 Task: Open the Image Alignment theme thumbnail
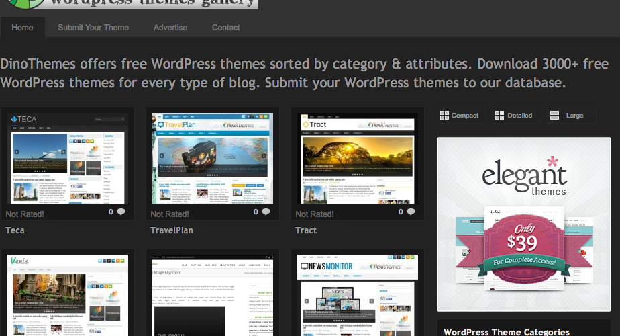pos(213,295)
